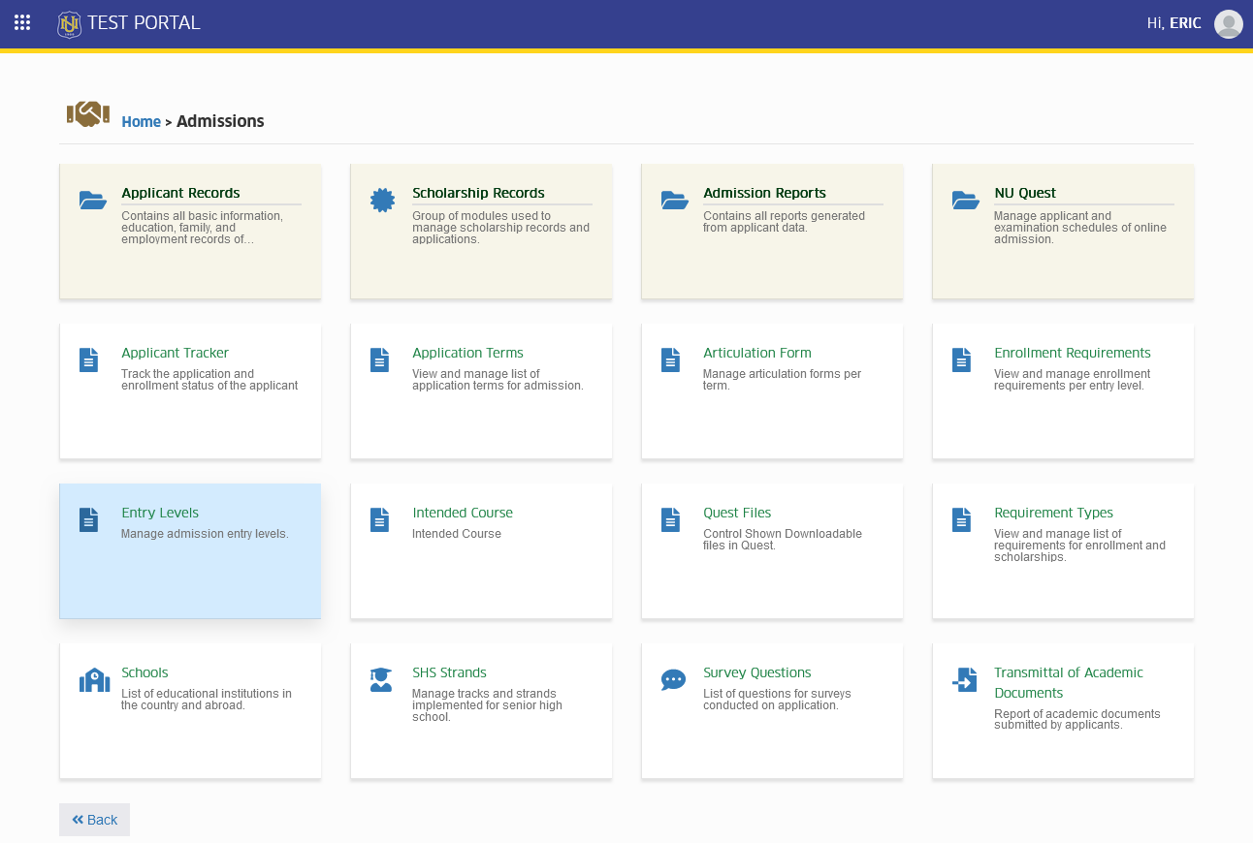Open the apps grid menu icon
The image size is (1253, 843).
point(22,22)
